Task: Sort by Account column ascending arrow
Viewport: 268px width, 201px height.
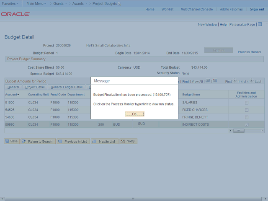Action: click(18, 95)
